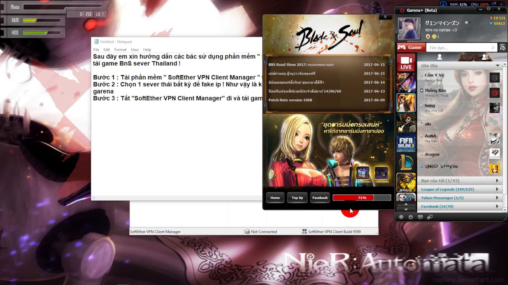Switch to the single-person contacts tab icon
Viewport: 508px width, 285px height.
(x=439, y=57)
